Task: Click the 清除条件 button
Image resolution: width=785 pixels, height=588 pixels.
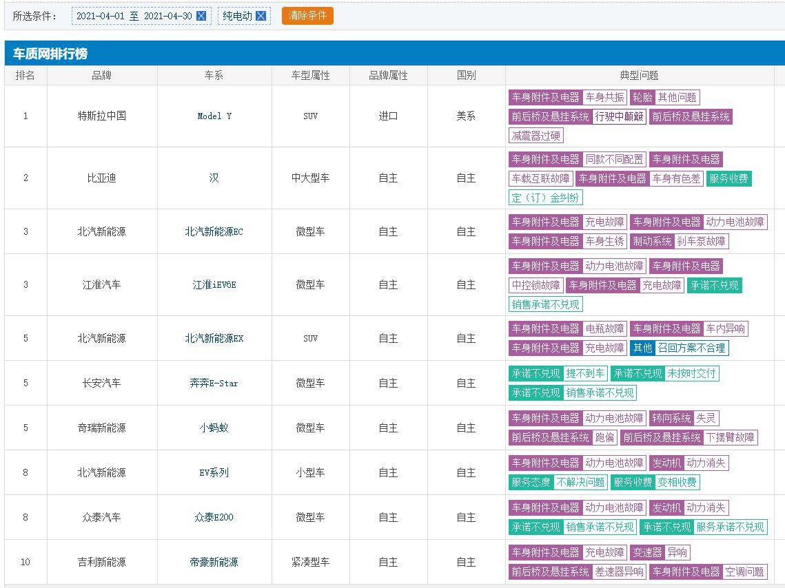Action: point(307,15)
